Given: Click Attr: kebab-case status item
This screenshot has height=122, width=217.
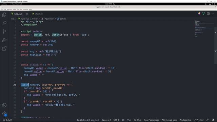Looking at the screenshot, I should click(x=170, y=120).
